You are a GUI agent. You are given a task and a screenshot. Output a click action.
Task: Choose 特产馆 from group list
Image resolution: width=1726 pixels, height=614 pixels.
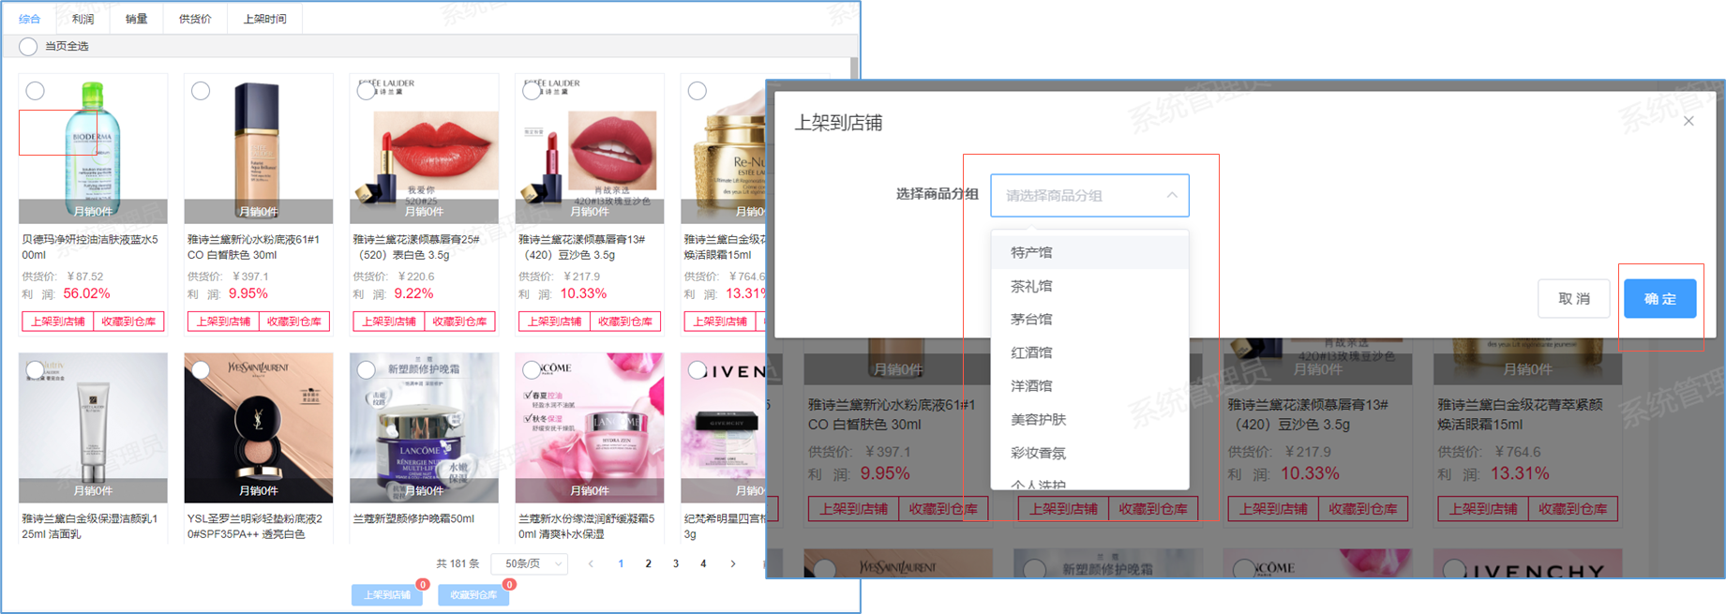click(x=1089, y=252)
